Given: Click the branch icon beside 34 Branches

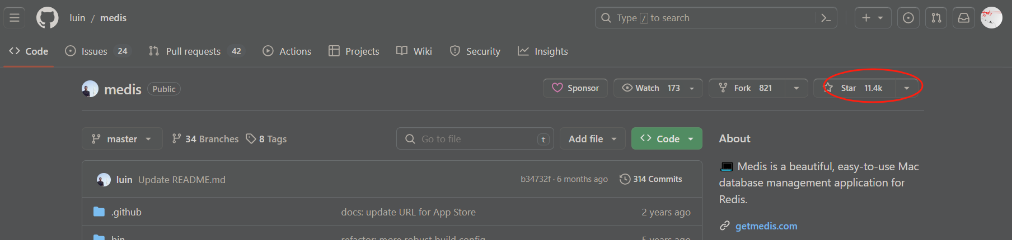Looking at the screenshot, I should point(176,138).
